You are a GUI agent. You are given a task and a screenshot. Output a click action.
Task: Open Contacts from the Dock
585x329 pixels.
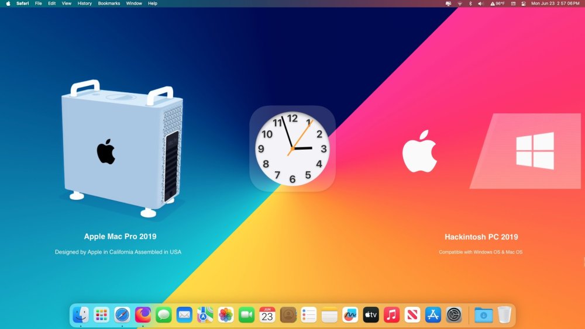pyautogui.click(x=288, y=315)
